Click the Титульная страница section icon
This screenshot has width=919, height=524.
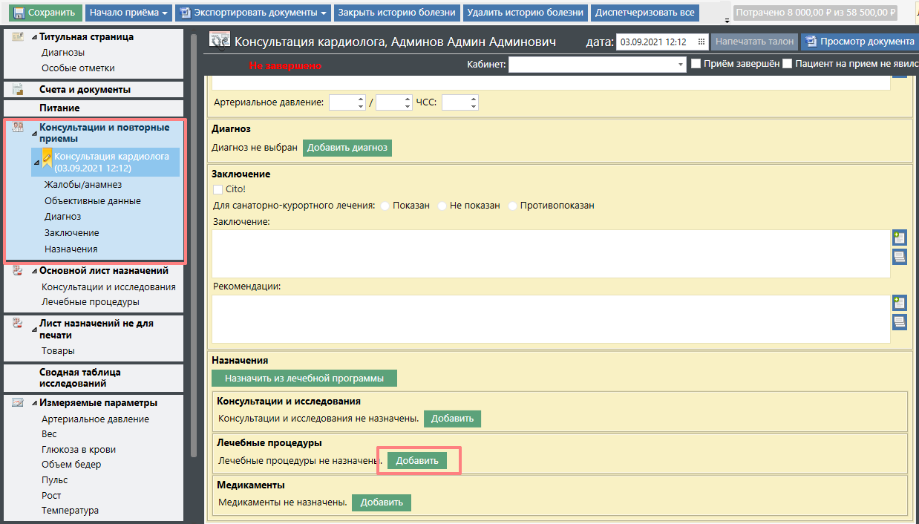[x=19, y=37]
